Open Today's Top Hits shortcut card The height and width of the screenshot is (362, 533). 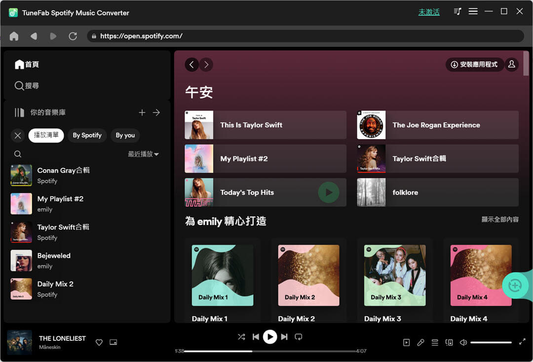coord(266,192)
